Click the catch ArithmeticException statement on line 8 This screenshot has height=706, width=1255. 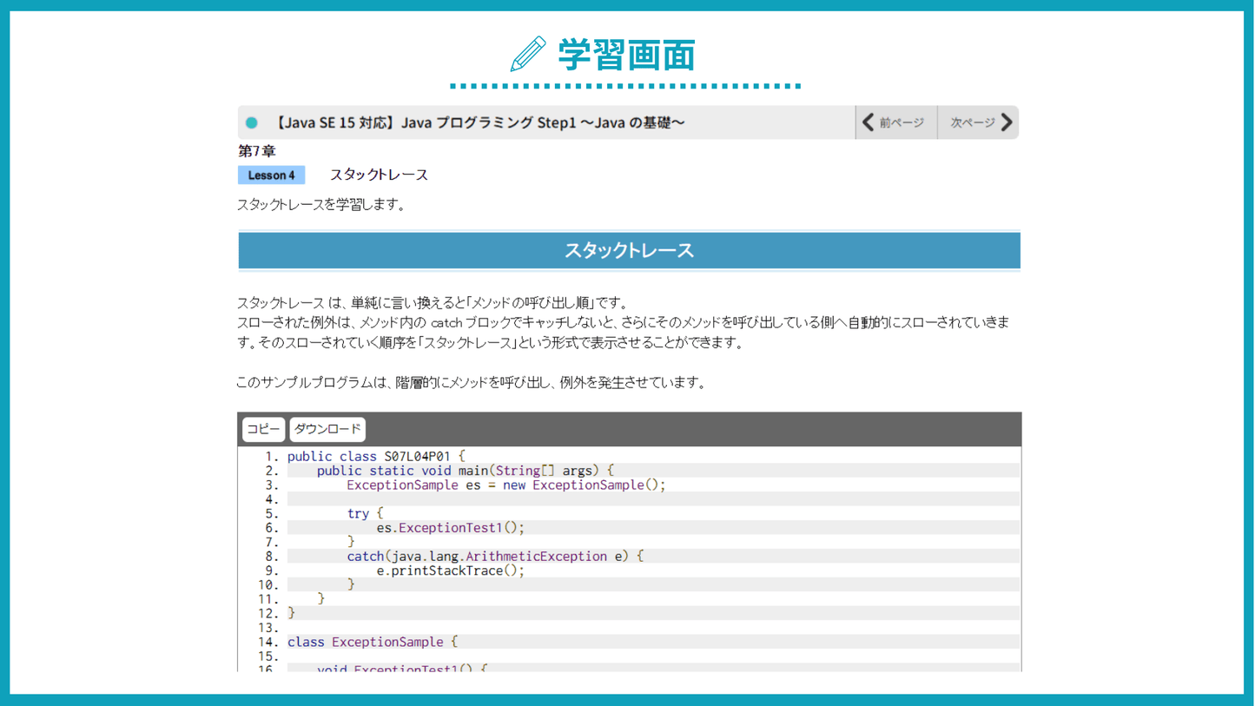pos(494,556)
